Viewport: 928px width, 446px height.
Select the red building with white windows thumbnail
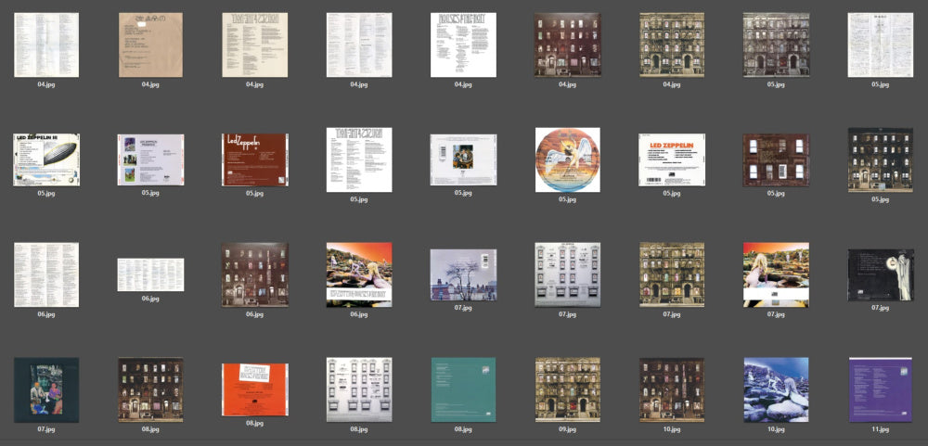[776, 159]
